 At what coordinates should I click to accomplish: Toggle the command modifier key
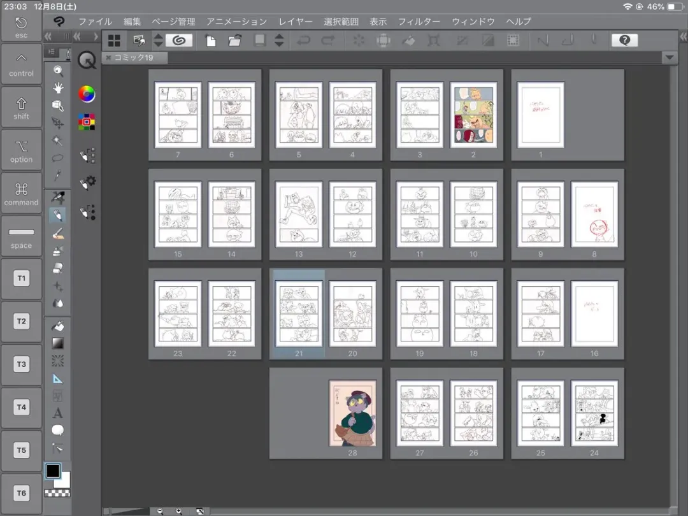click(x=21, y=194)
